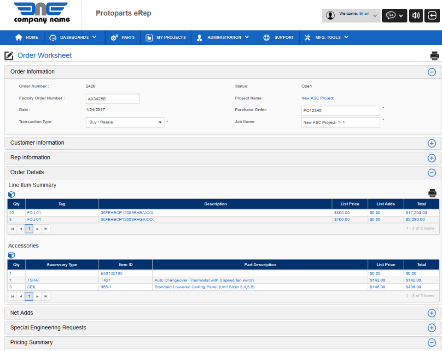Viewport: 442px width, 351px height.
Task: Click the blue package icon under Accessories
Action: pyautogui.click(x=11, y=255)
